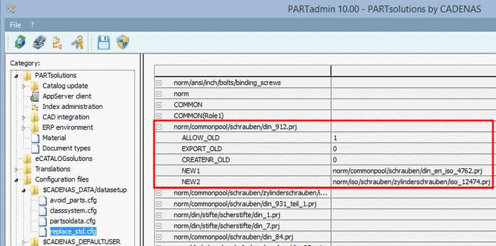Expand the COMMON(Role1) table row
Image resolution: width=496 pixels, height=246 pixels.
coord(159,116)
